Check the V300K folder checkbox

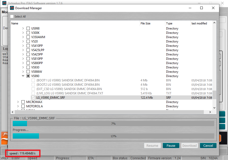(28, 33)
